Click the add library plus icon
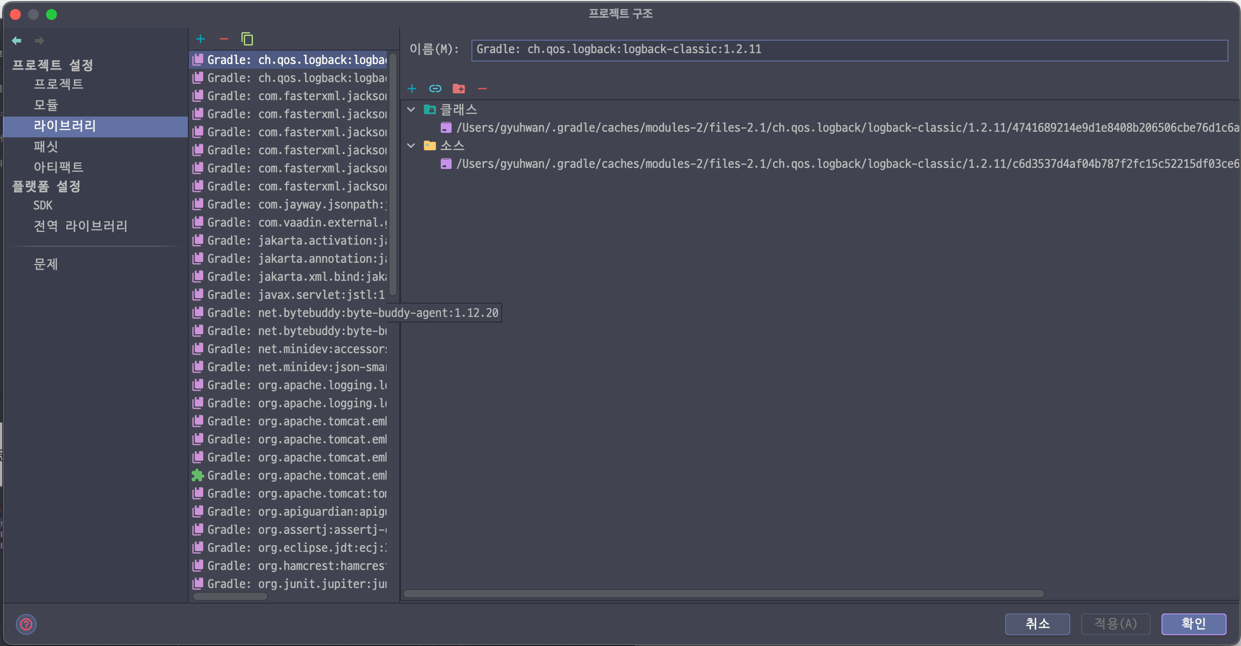This screenshot has width=1241, height=646. [201, 39]
